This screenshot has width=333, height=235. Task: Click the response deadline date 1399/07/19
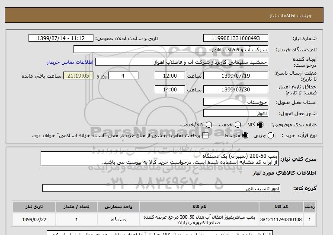(236, 75)
